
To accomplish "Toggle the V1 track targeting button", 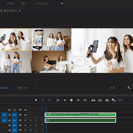I will [x=14, y=115].
